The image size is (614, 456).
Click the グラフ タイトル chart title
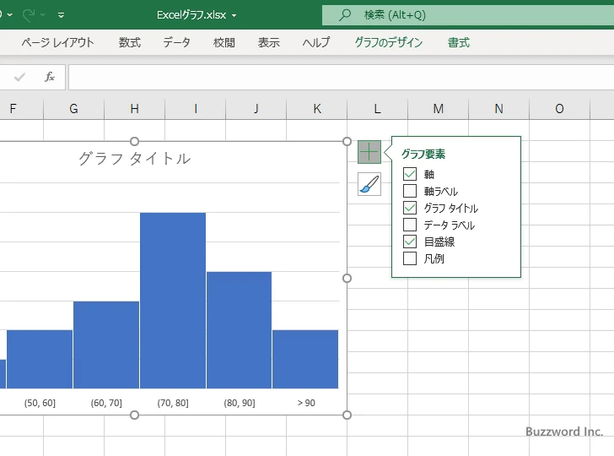pyautogui.click(x=134, y=159)
